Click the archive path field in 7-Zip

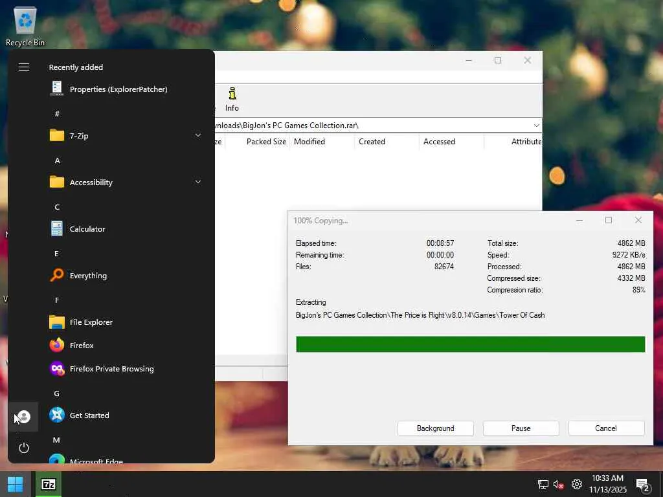(373, 126)
